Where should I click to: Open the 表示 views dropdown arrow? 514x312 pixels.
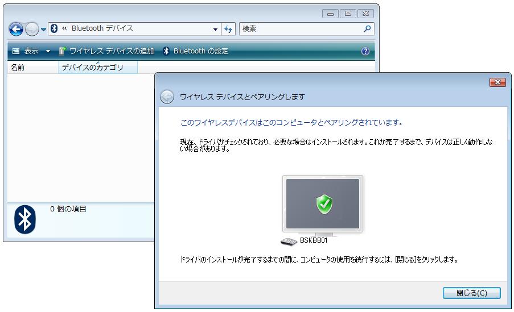48,51
